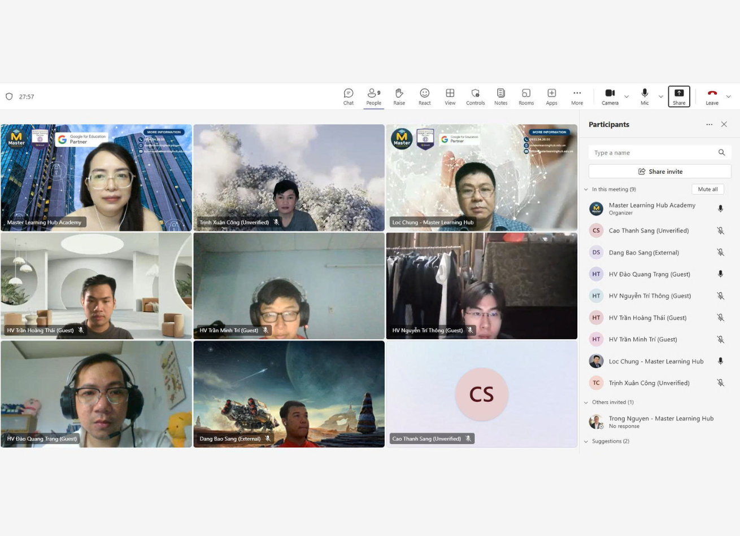Expand the Leave options dropdown arrow
This screenshot has height=536, width=740.
(x=728, y=96)
